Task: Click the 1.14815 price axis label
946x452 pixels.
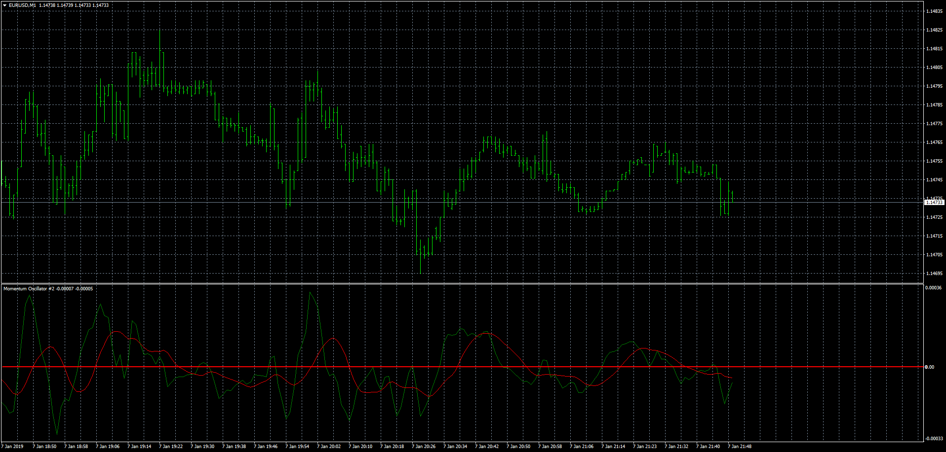Action: [x=935, y=49]
